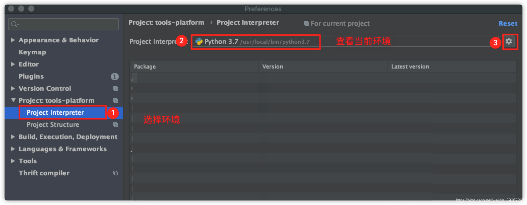The height and width of the screenshot is (205, 527).
Task: Click the Python logo in the interpreter field
Action: coord(199,42)
